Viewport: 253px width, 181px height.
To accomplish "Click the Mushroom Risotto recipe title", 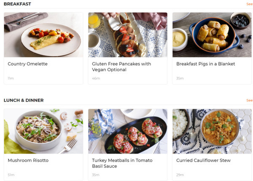I will 28,160.
